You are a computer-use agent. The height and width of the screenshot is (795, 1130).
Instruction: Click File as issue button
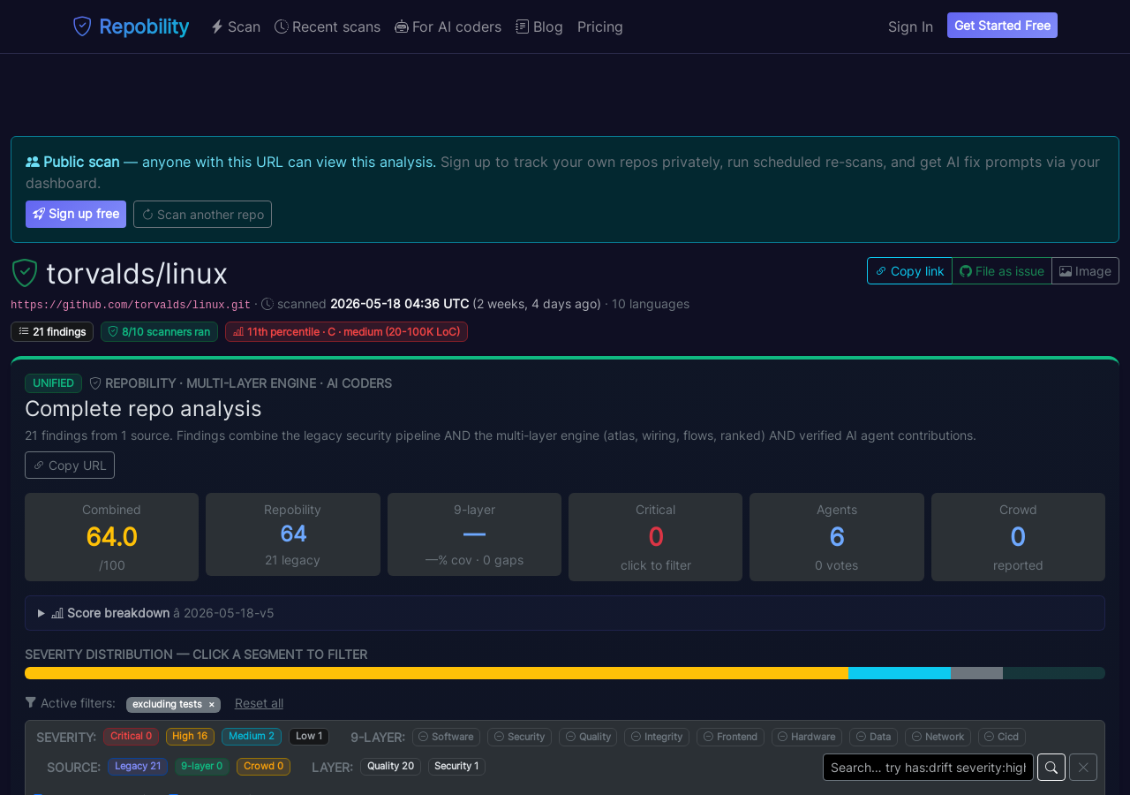(x=1002, y=271)
